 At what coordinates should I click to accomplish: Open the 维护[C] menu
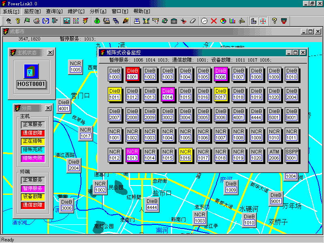(76, 11)
